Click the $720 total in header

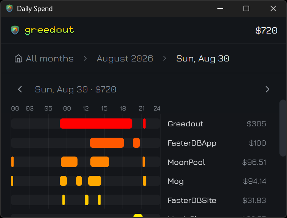266,30
